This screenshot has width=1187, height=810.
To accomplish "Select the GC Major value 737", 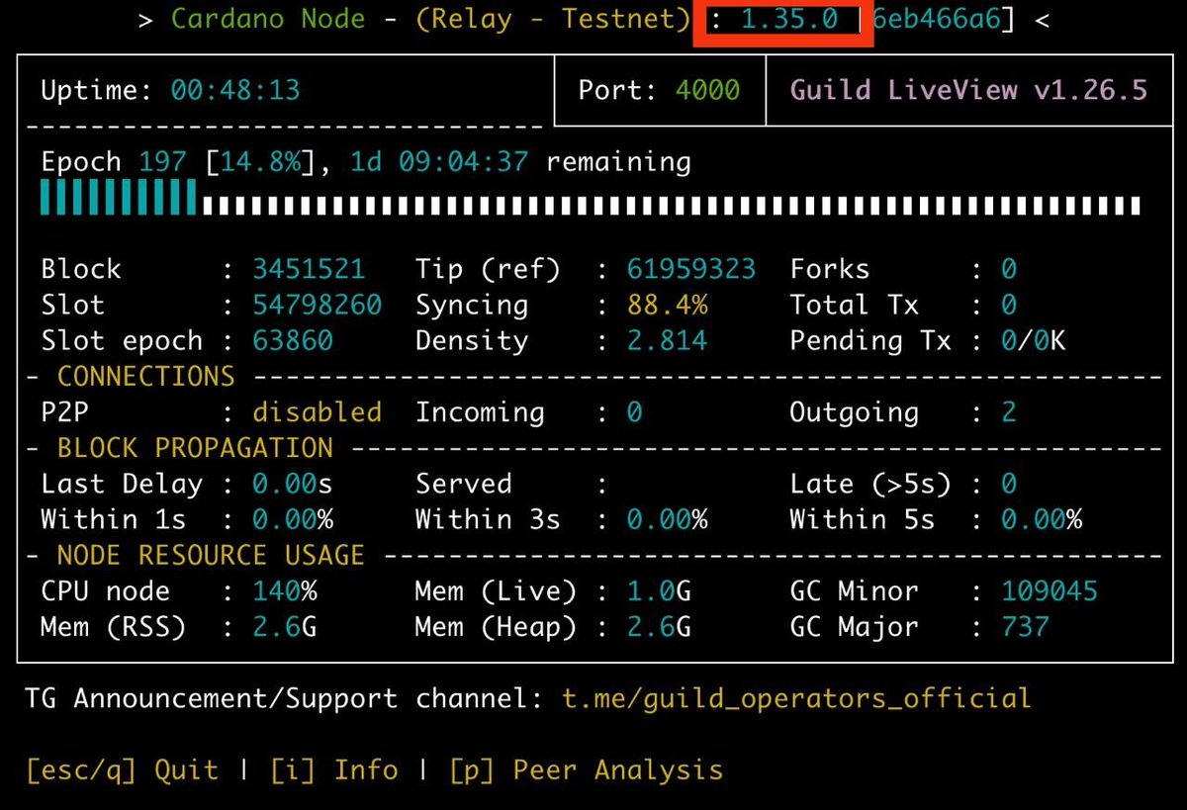I will [x=1025, y=626].
